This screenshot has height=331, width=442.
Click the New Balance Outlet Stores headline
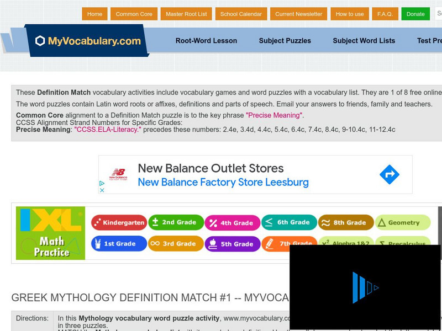(211, 168)
